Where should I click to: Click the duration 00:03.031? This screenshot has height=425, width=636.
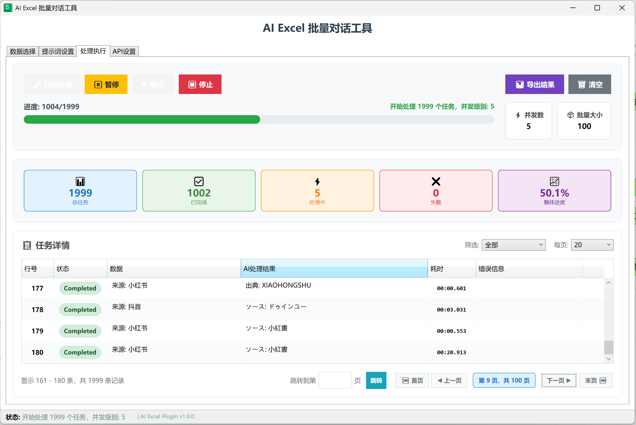451,309
